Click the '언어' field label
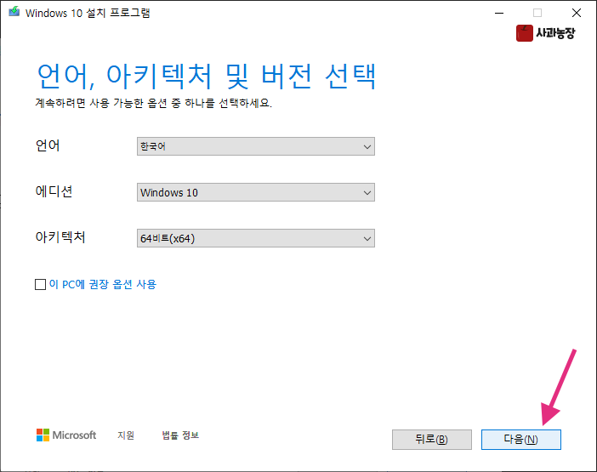This screenshot has width=597, height=472. tap(48, 145)
